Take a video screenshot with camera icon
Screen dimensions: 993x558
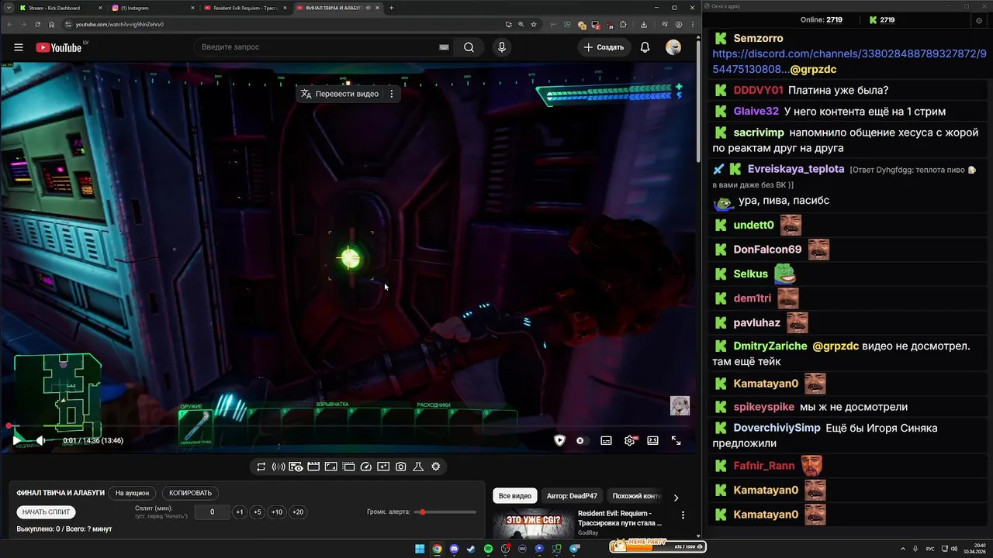pyautogui.click(x=401, y=467)
